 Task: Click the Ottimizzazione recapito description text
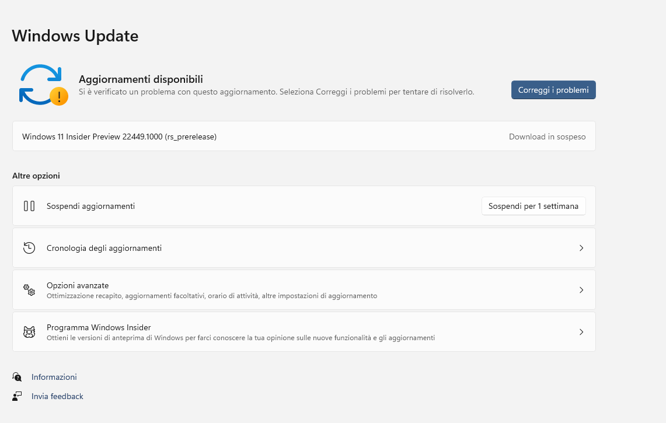click(x=212, y=296)
